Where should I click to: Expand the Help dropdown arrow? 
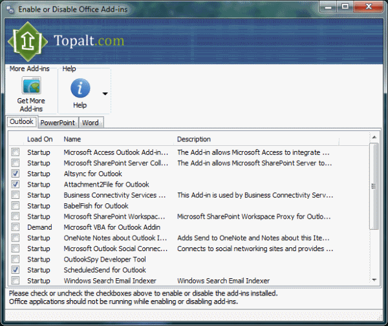point(105,94)
